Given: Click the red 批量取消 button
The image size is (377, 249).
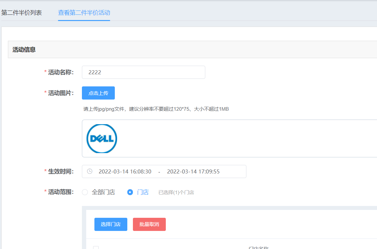Looking at the screenshot, I should tap(149, 224).
